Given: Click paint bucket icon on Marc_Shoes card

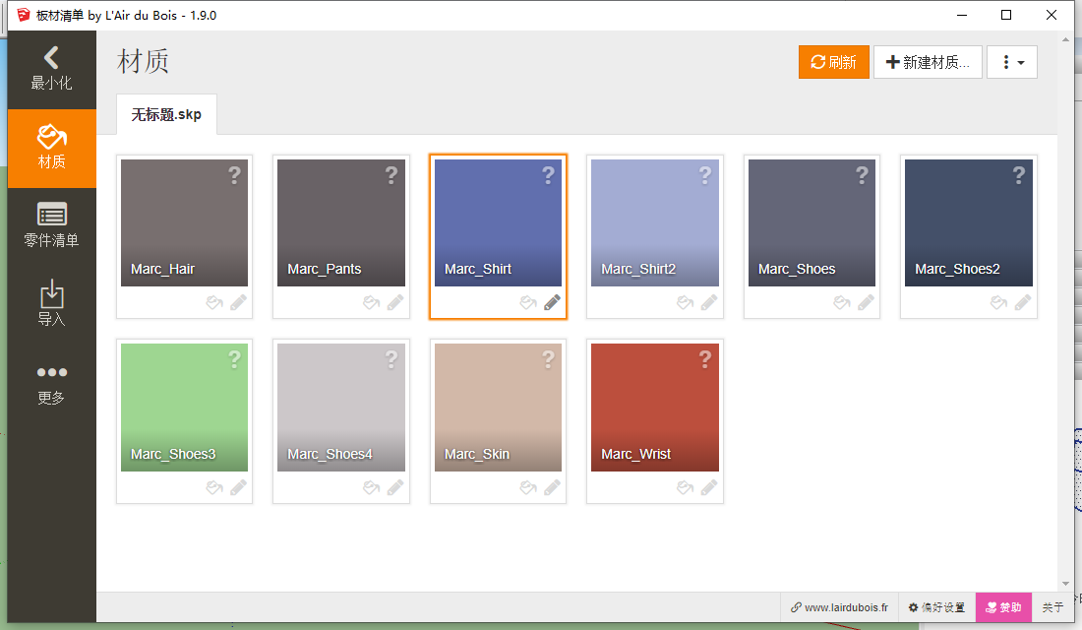Looking at the screenshot, I should (x=842, y=302).
